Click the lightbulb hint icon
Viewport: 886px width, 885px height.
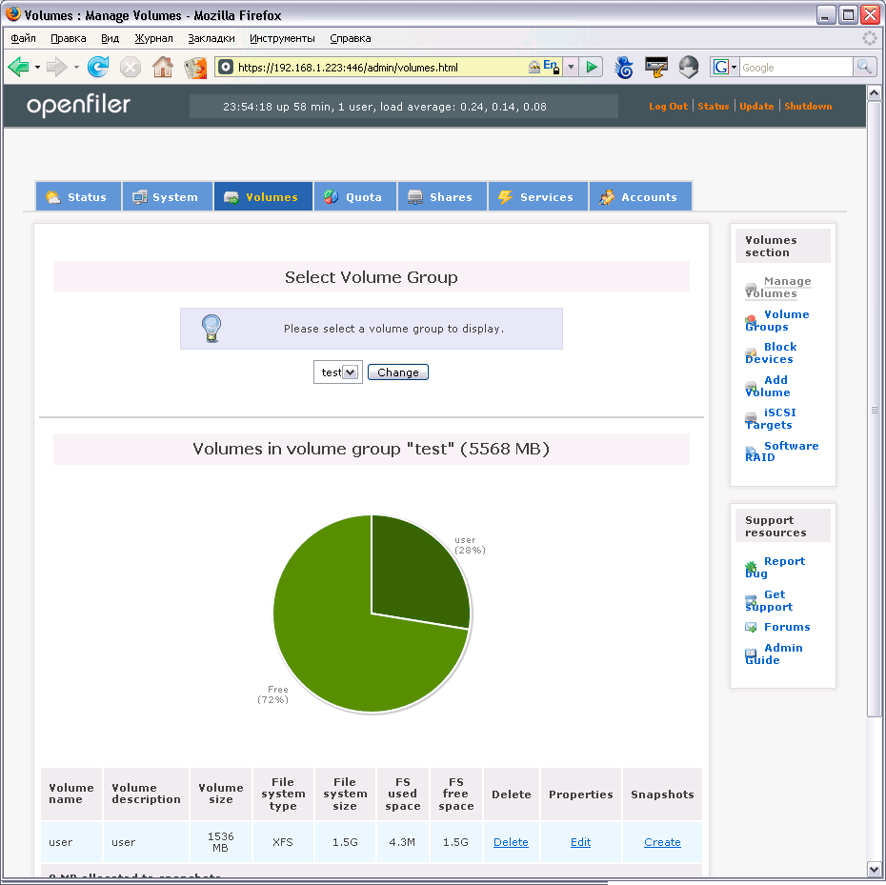coord(211,328)
